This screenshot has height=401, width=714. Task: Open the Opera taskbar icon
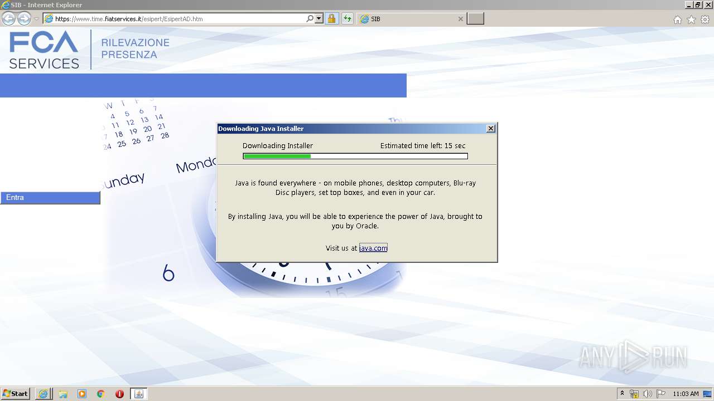119,394
